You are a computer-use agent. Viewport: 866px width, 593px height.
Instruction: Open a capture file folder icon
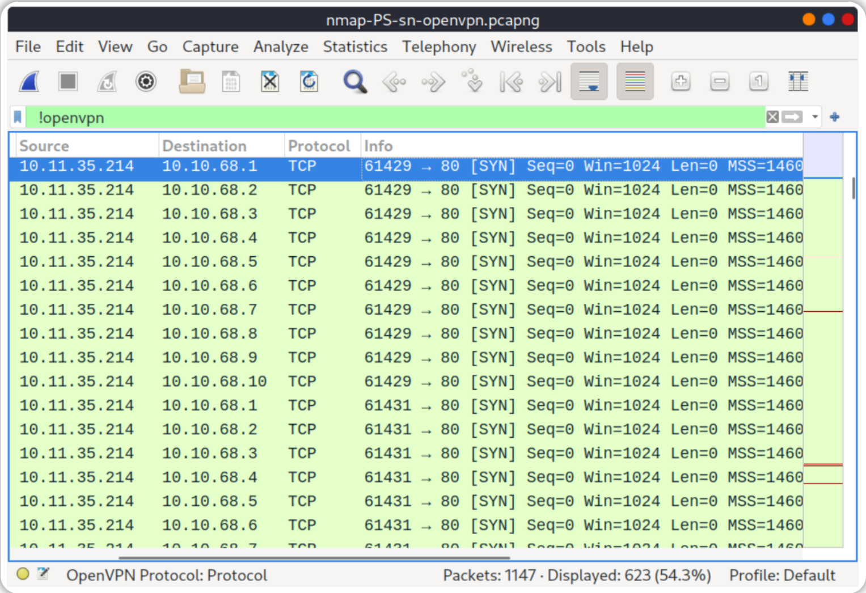tap(192, 82)
